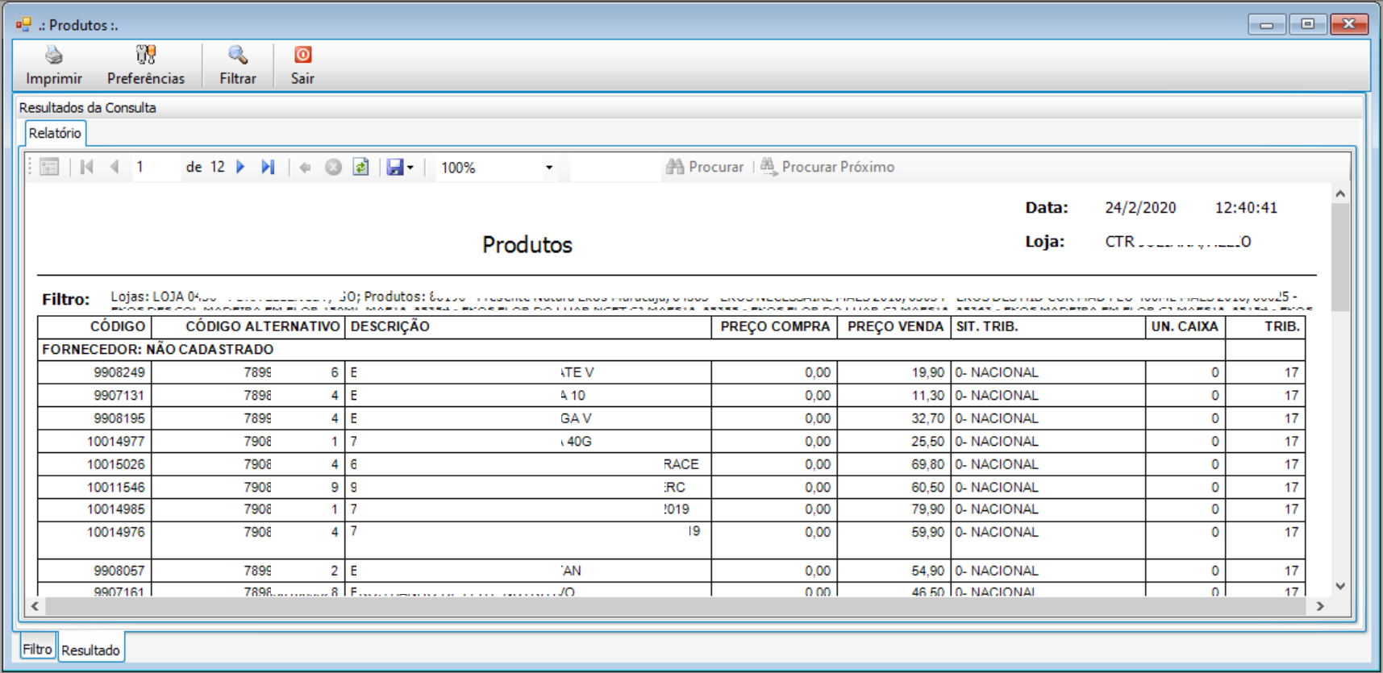Click FORNECEDOR: NÃO CADASTRADO row
The width and height of the screenshot is (1383, 673).
click(x=631, y=349)
